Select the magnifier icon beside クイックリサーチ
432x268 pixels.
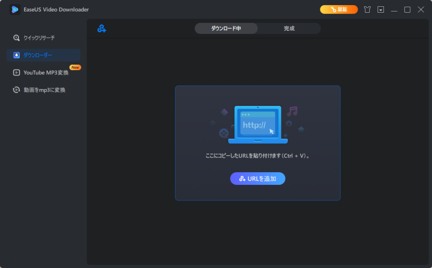click(x=16, y=38)
